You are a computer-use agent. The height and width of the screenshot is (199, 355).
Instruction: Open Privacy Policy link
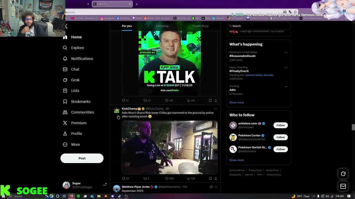click(255, 170)
